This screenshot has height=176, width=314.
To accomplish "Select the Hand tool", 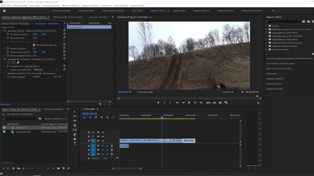I will [x=75, y=139].
